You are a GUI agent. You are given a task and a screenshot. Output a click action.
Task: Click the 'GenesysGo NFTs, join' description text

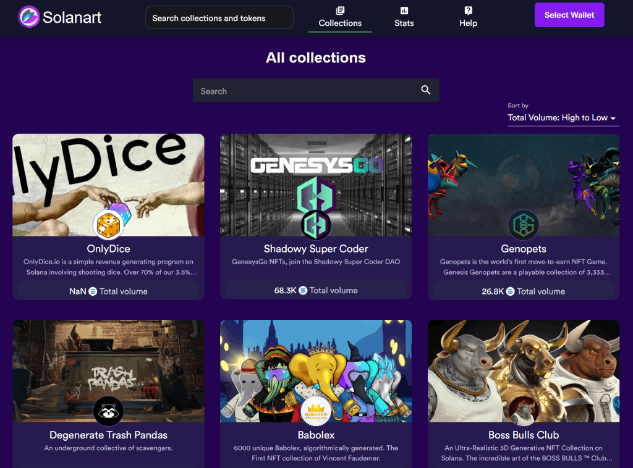316,262
